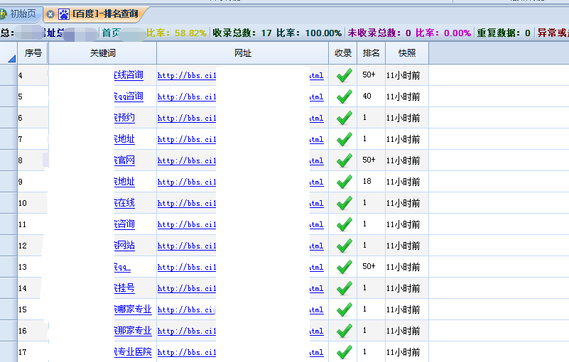The height and width of the screenshot is (362, 569).
Task: Click the green 收录 checkmark in row 14
Action: pyautogui.click(x=344, y=288)
